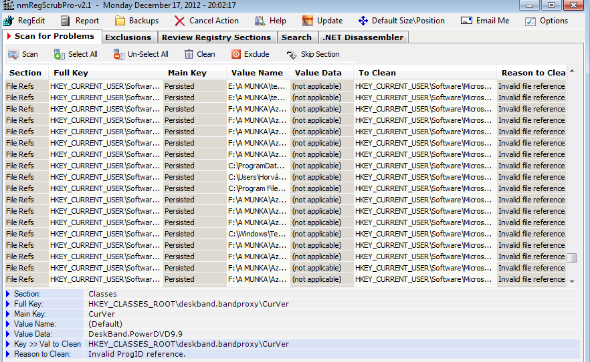
Task: Select the C:\Program File... value name cell
Action: pos(258,188)
